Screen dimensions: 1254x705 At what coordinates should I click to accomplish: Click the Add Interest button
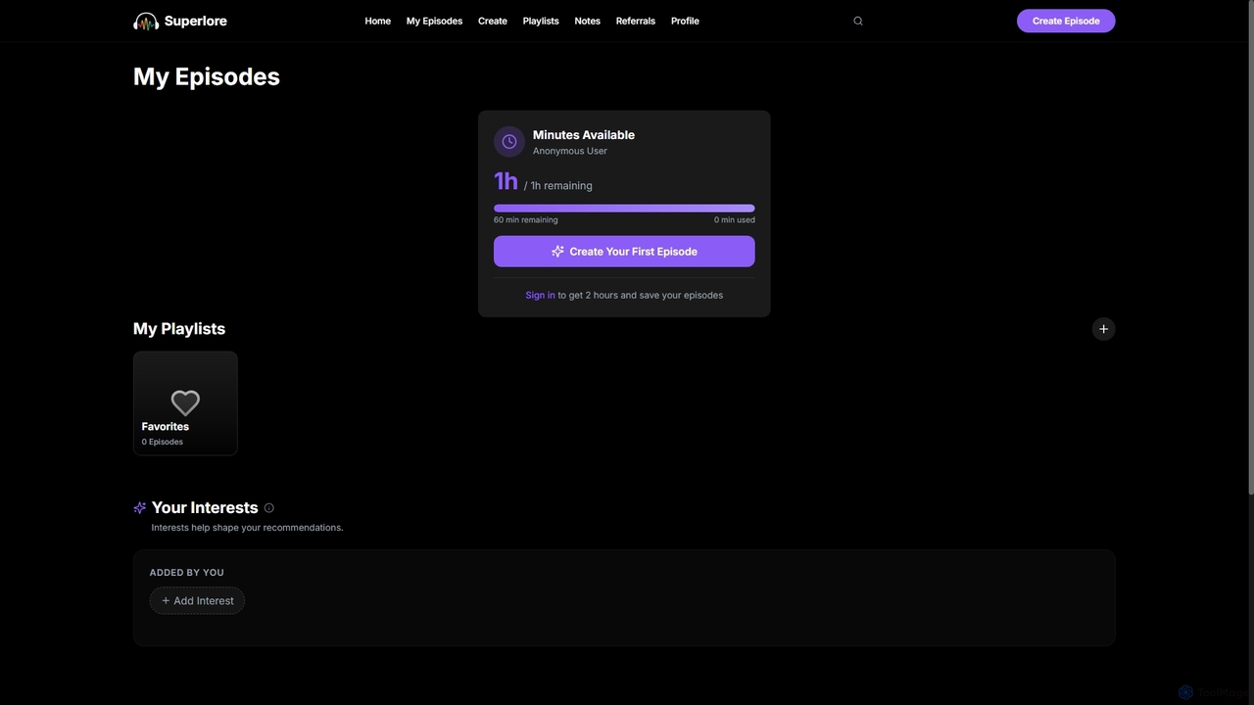(197, 601)
